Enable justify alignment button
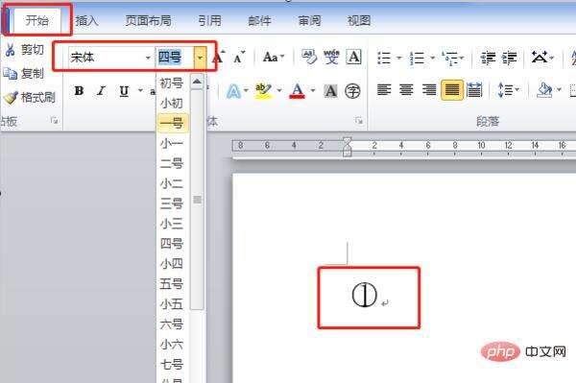The width and height of the screenshot is (576, 383). coord(452,90)
